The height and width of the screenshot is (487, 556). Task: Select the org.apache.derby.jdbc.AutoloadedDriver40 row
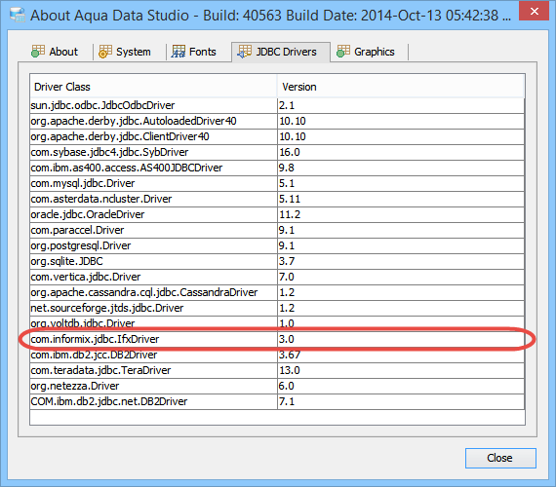(277, 121)
